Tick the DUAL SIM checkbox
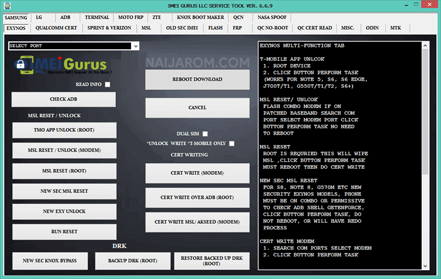 click(205, 134)
